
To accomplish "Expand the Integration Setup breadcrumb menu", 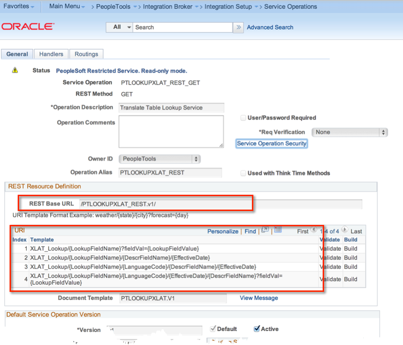I will [256, 7].
